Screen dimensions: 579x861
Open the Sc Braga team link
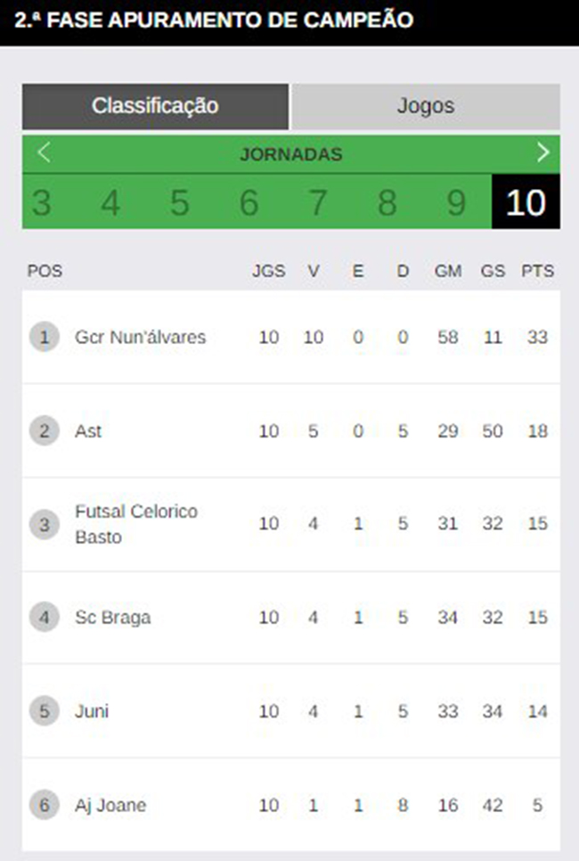[112, 617]
